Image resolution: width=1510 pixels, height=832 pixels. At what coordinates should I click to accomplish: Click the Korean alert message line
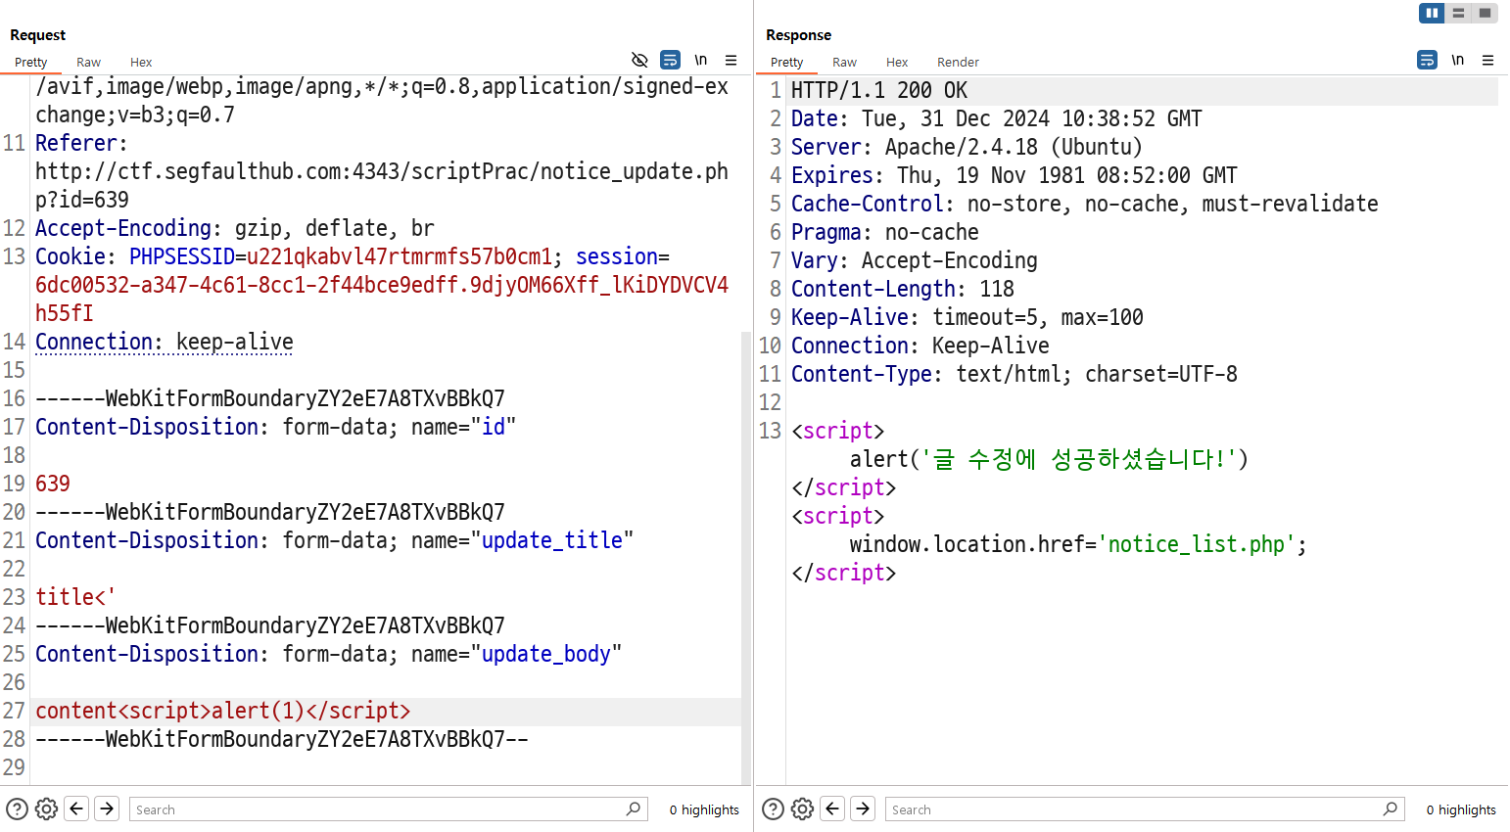[x=1049, y=459]
